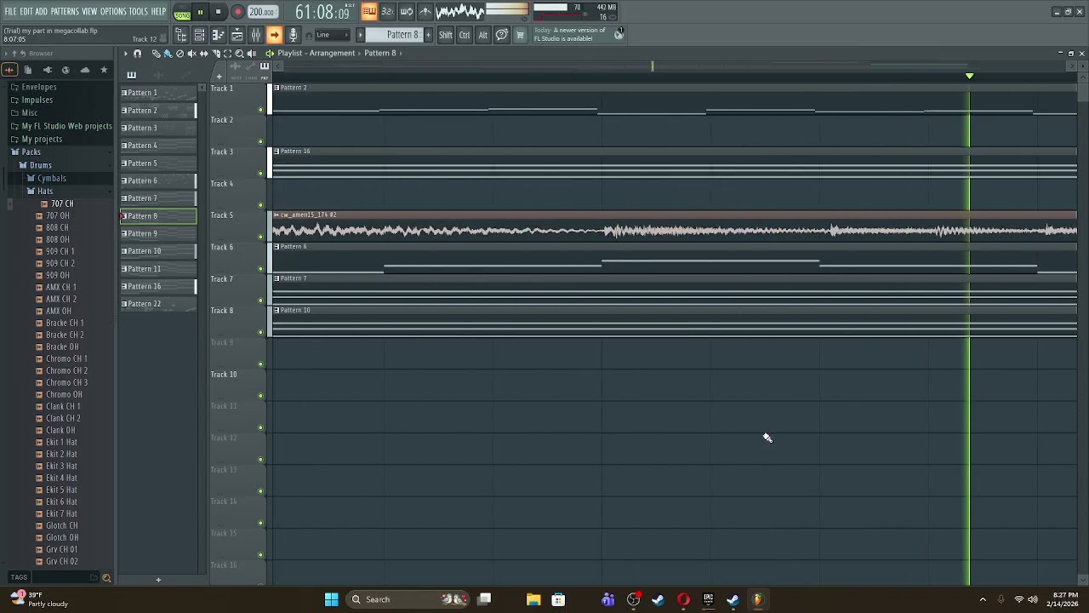Open Windows Start button
Screen dimensions: 1089x613
pyautogui.click(x=332, y=599)
